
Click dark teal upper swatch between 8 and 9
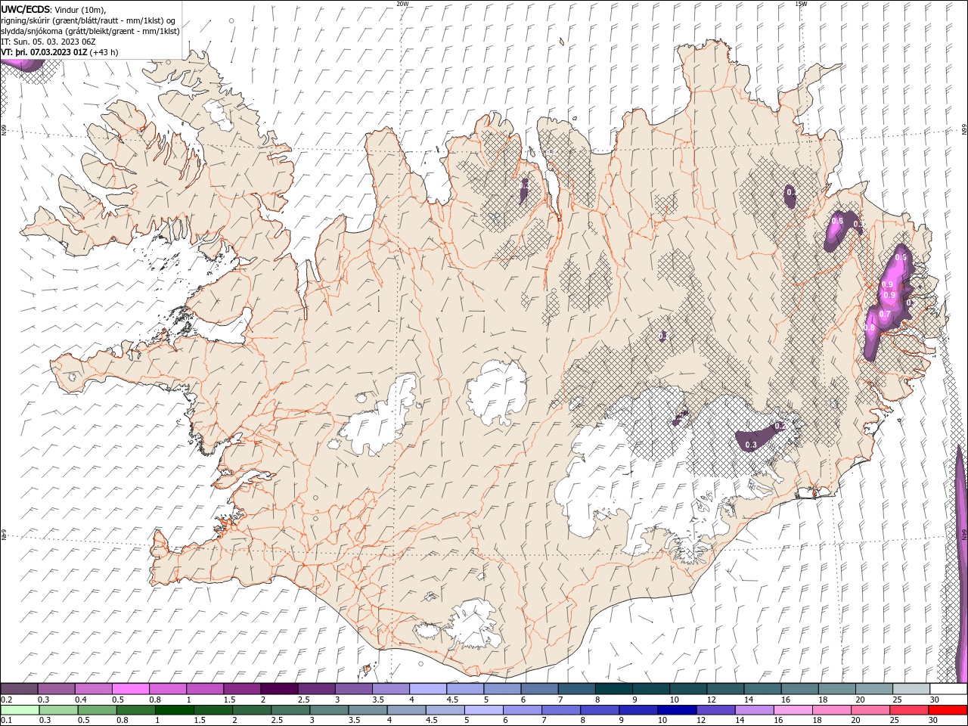click(x=613, y=689)
